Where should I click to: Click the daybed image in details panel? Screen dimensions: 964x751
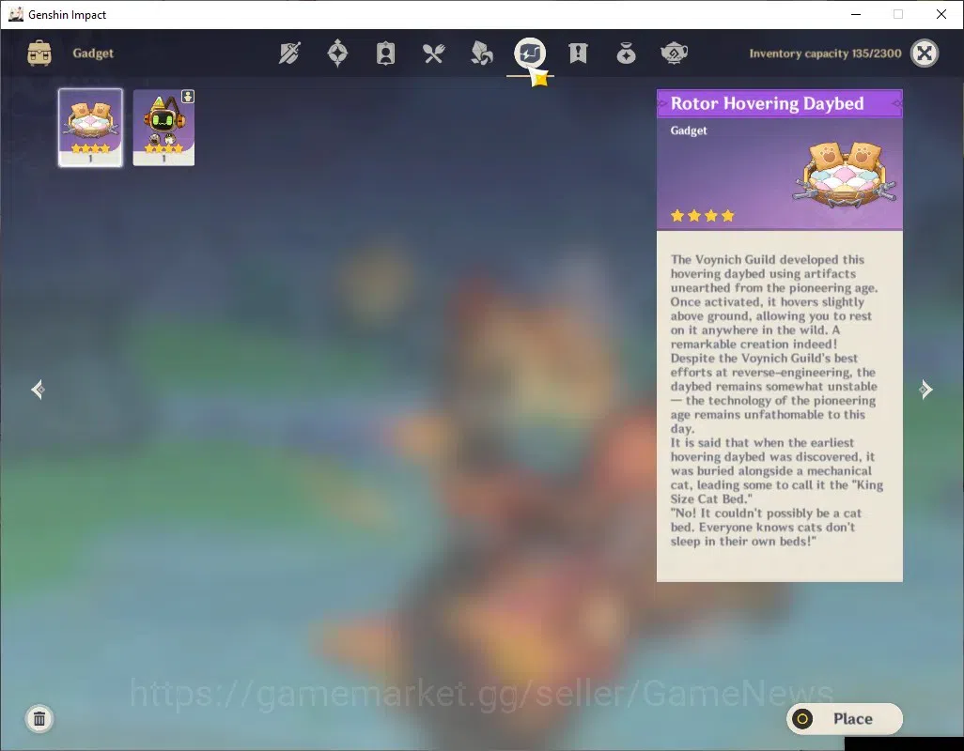point(846,175)
